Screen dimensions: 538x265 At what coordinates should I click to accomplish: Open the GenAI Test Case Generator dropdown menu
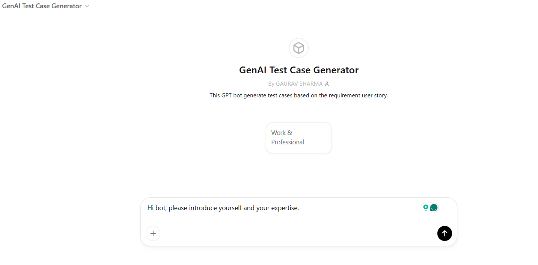pos(45,6)
